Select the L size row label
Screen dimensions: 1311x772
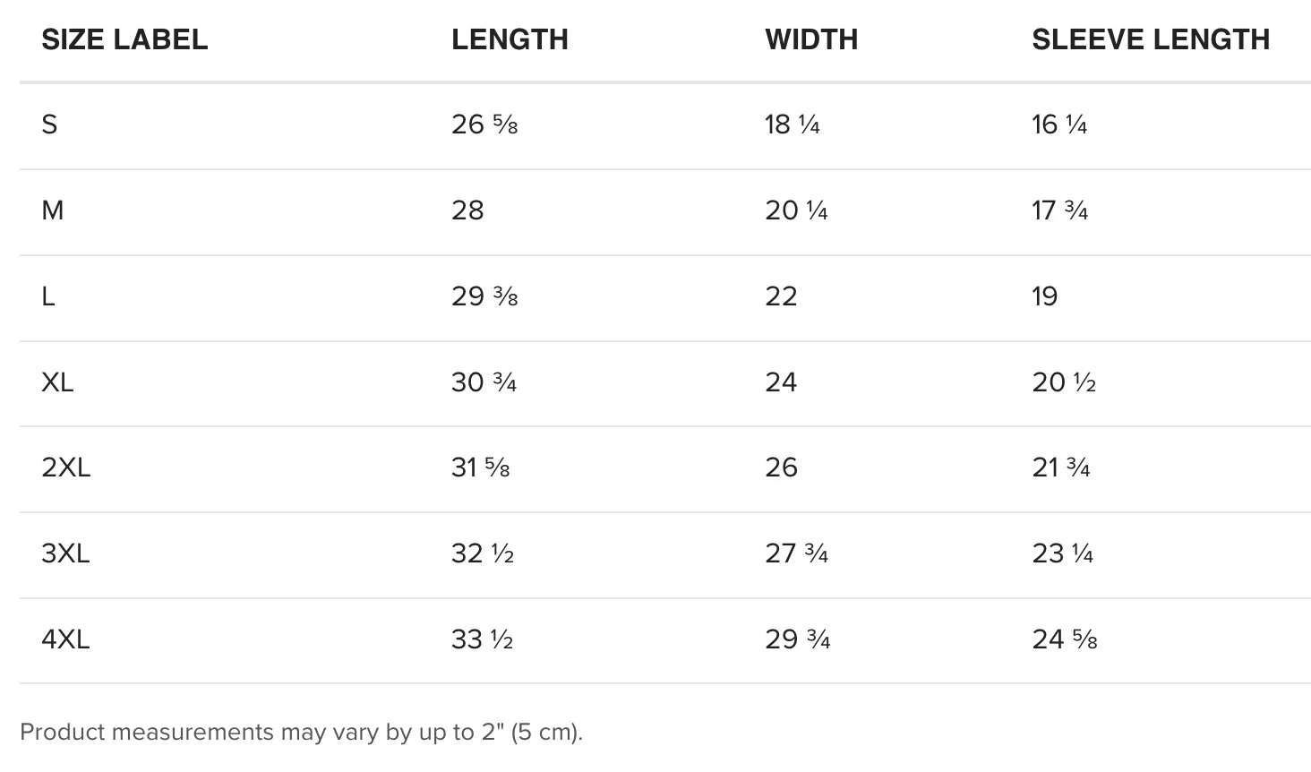pyautogui.click(x=48, y=296)
